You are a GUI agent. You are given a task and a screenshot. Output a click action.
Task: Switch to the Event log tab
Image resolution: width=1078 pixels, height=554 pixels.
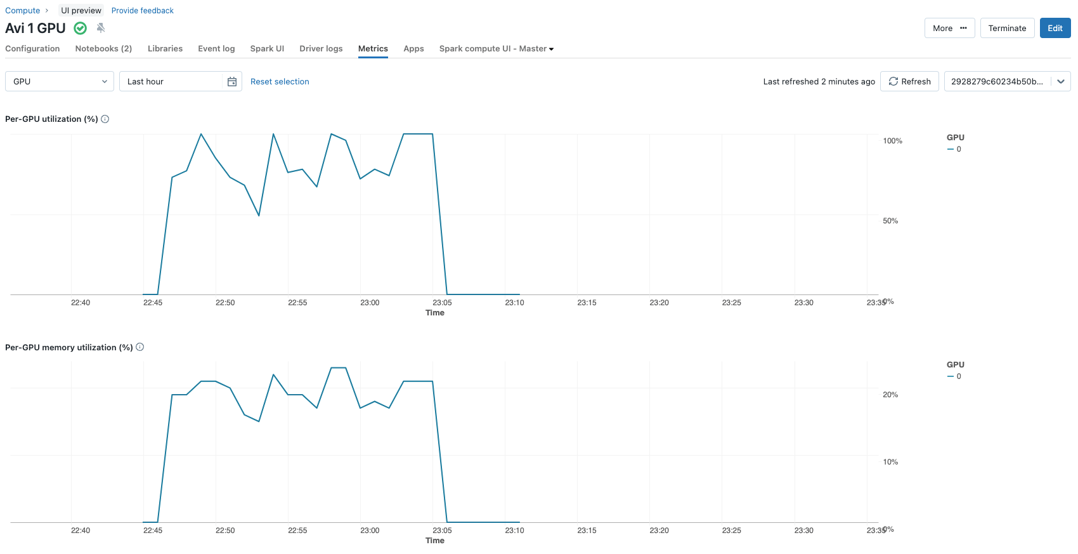pyautogui.click(x=216, y=49)
